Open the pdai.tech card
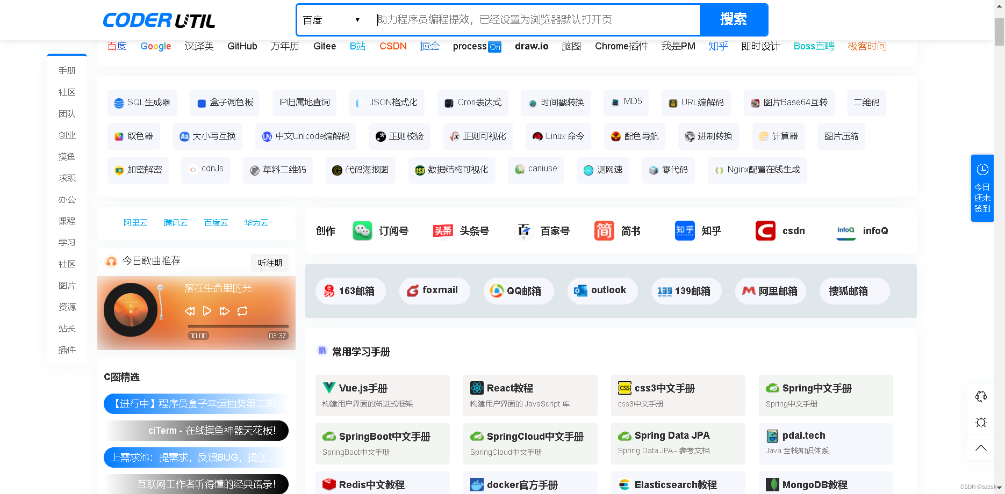The width and height of the screenshot is (1005, 494). pos(826,444)
